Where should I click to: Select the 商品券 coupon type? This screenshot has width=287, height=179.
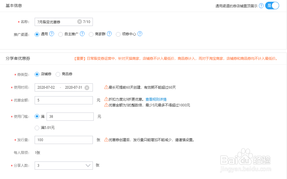(x=58, y=74)
